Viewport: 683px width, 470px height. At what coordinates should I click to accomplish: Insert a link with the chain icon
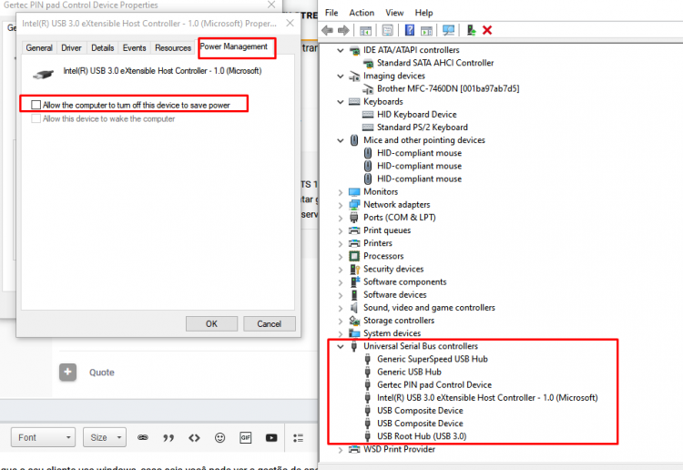(143, 437)
